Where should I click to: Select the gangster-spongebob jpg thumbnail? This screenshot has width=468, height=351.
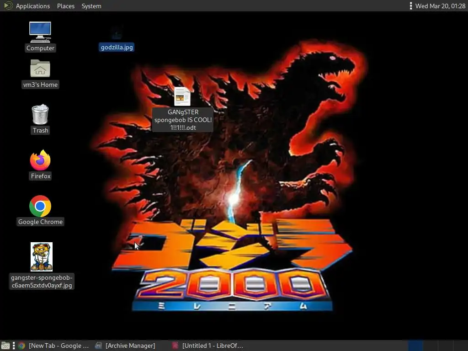pos(42,257)
